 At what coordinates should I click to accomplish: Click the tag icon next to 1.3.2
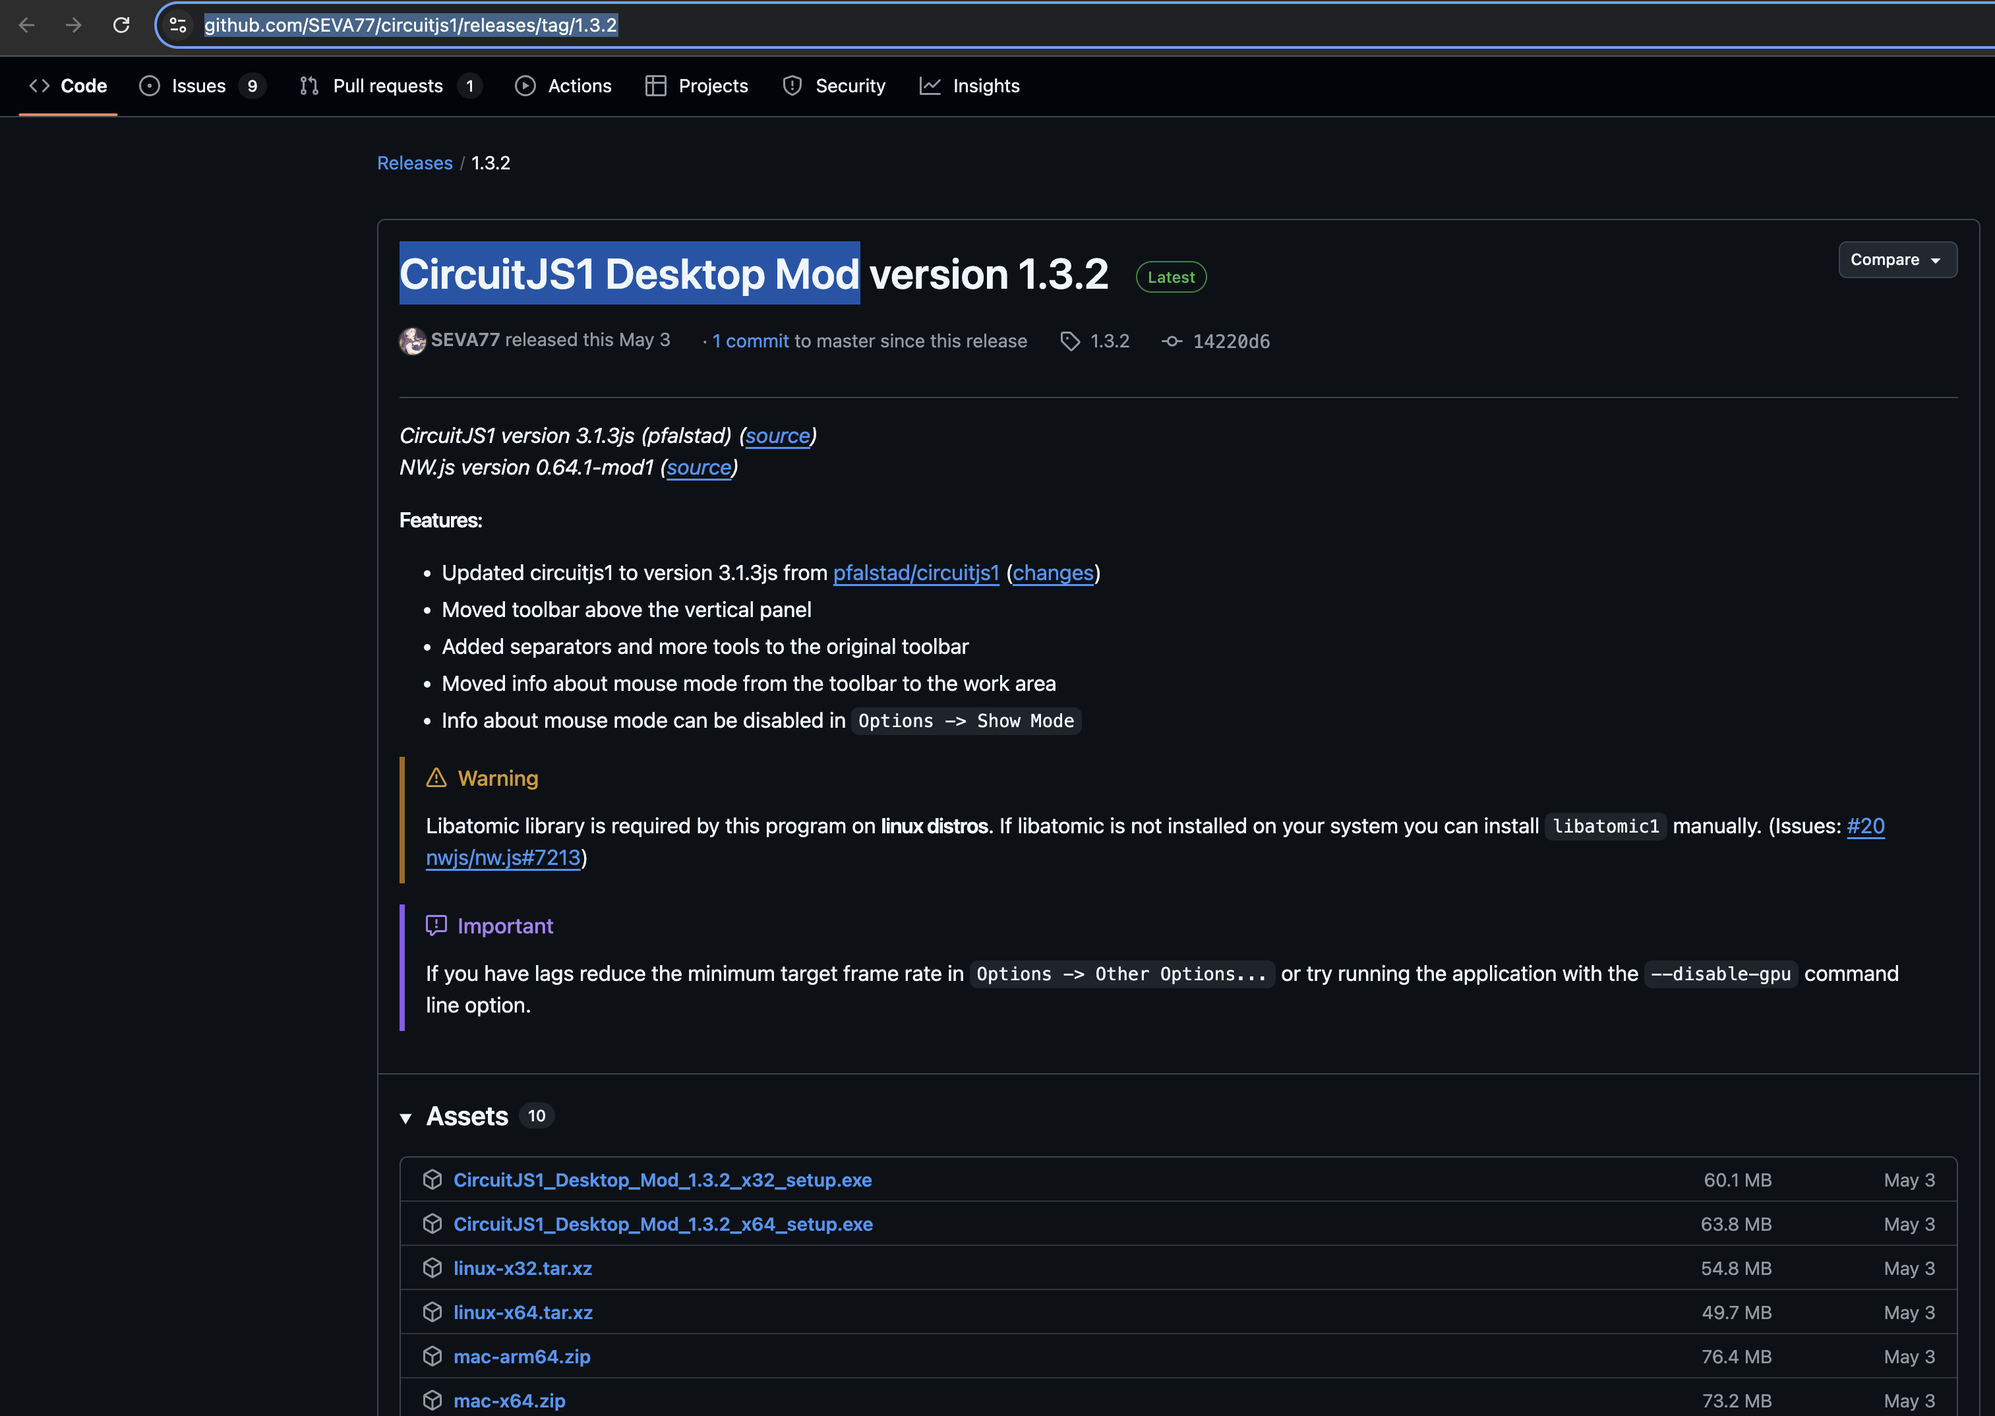tap(1070, 341)
